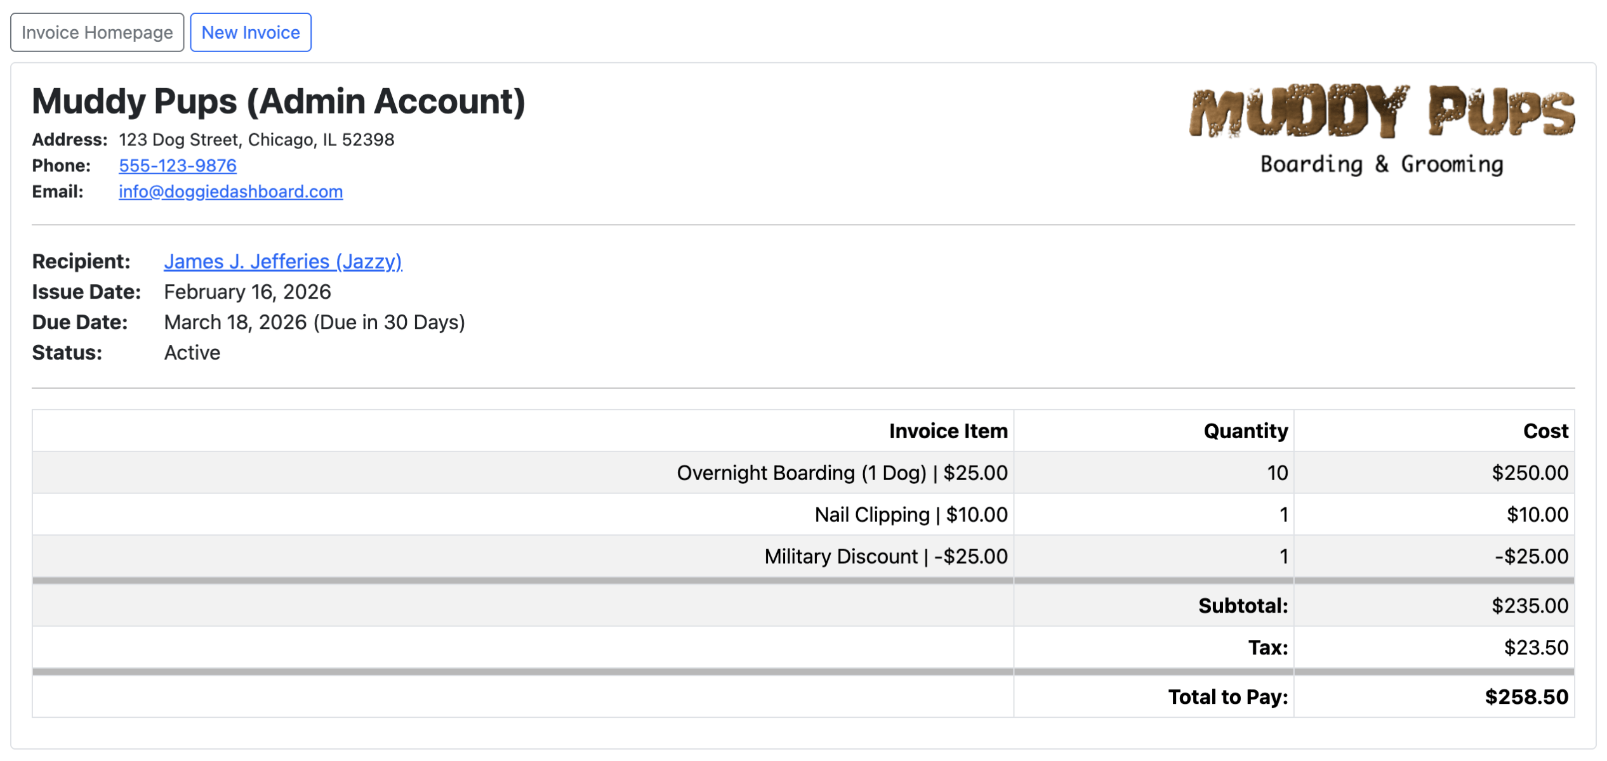Viewport: 1607px width, 761px height.
Task: Click the Muddy Pups (Admin Account) heading
Action: coord(279,101)
